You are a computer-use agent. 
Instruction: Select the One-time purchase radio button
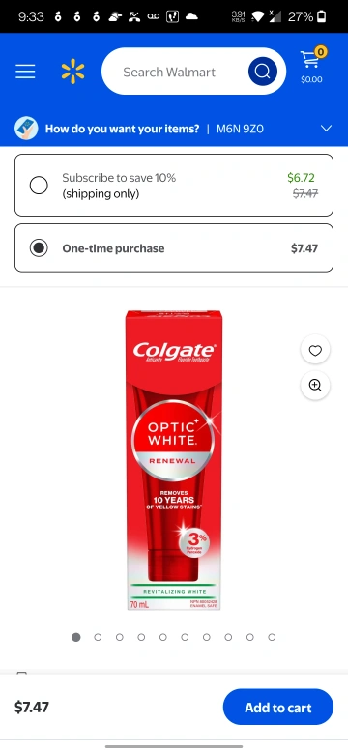click(39, 248)
